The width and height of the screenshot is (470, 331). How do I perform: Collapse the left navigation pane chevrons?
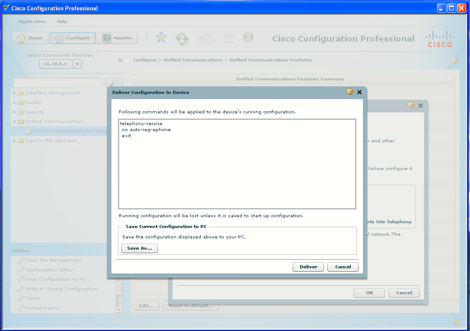(121, 60)
